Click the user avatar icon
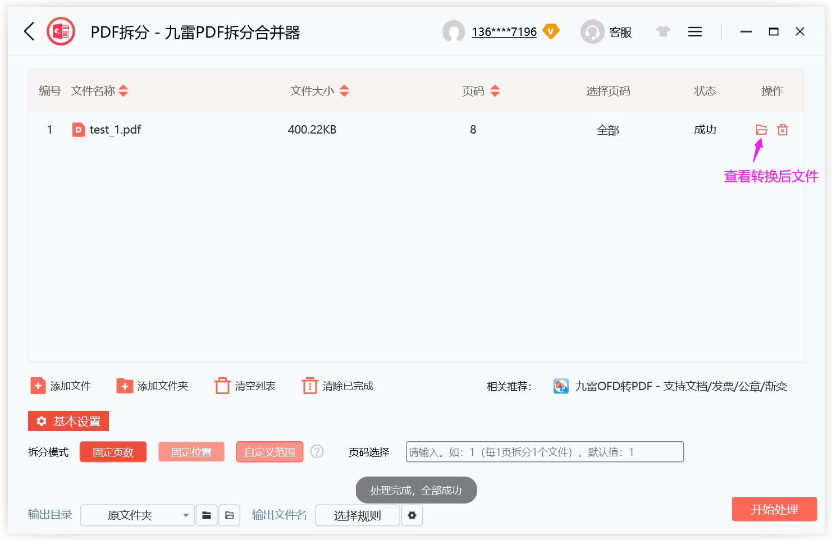 [x=454, y=31]
